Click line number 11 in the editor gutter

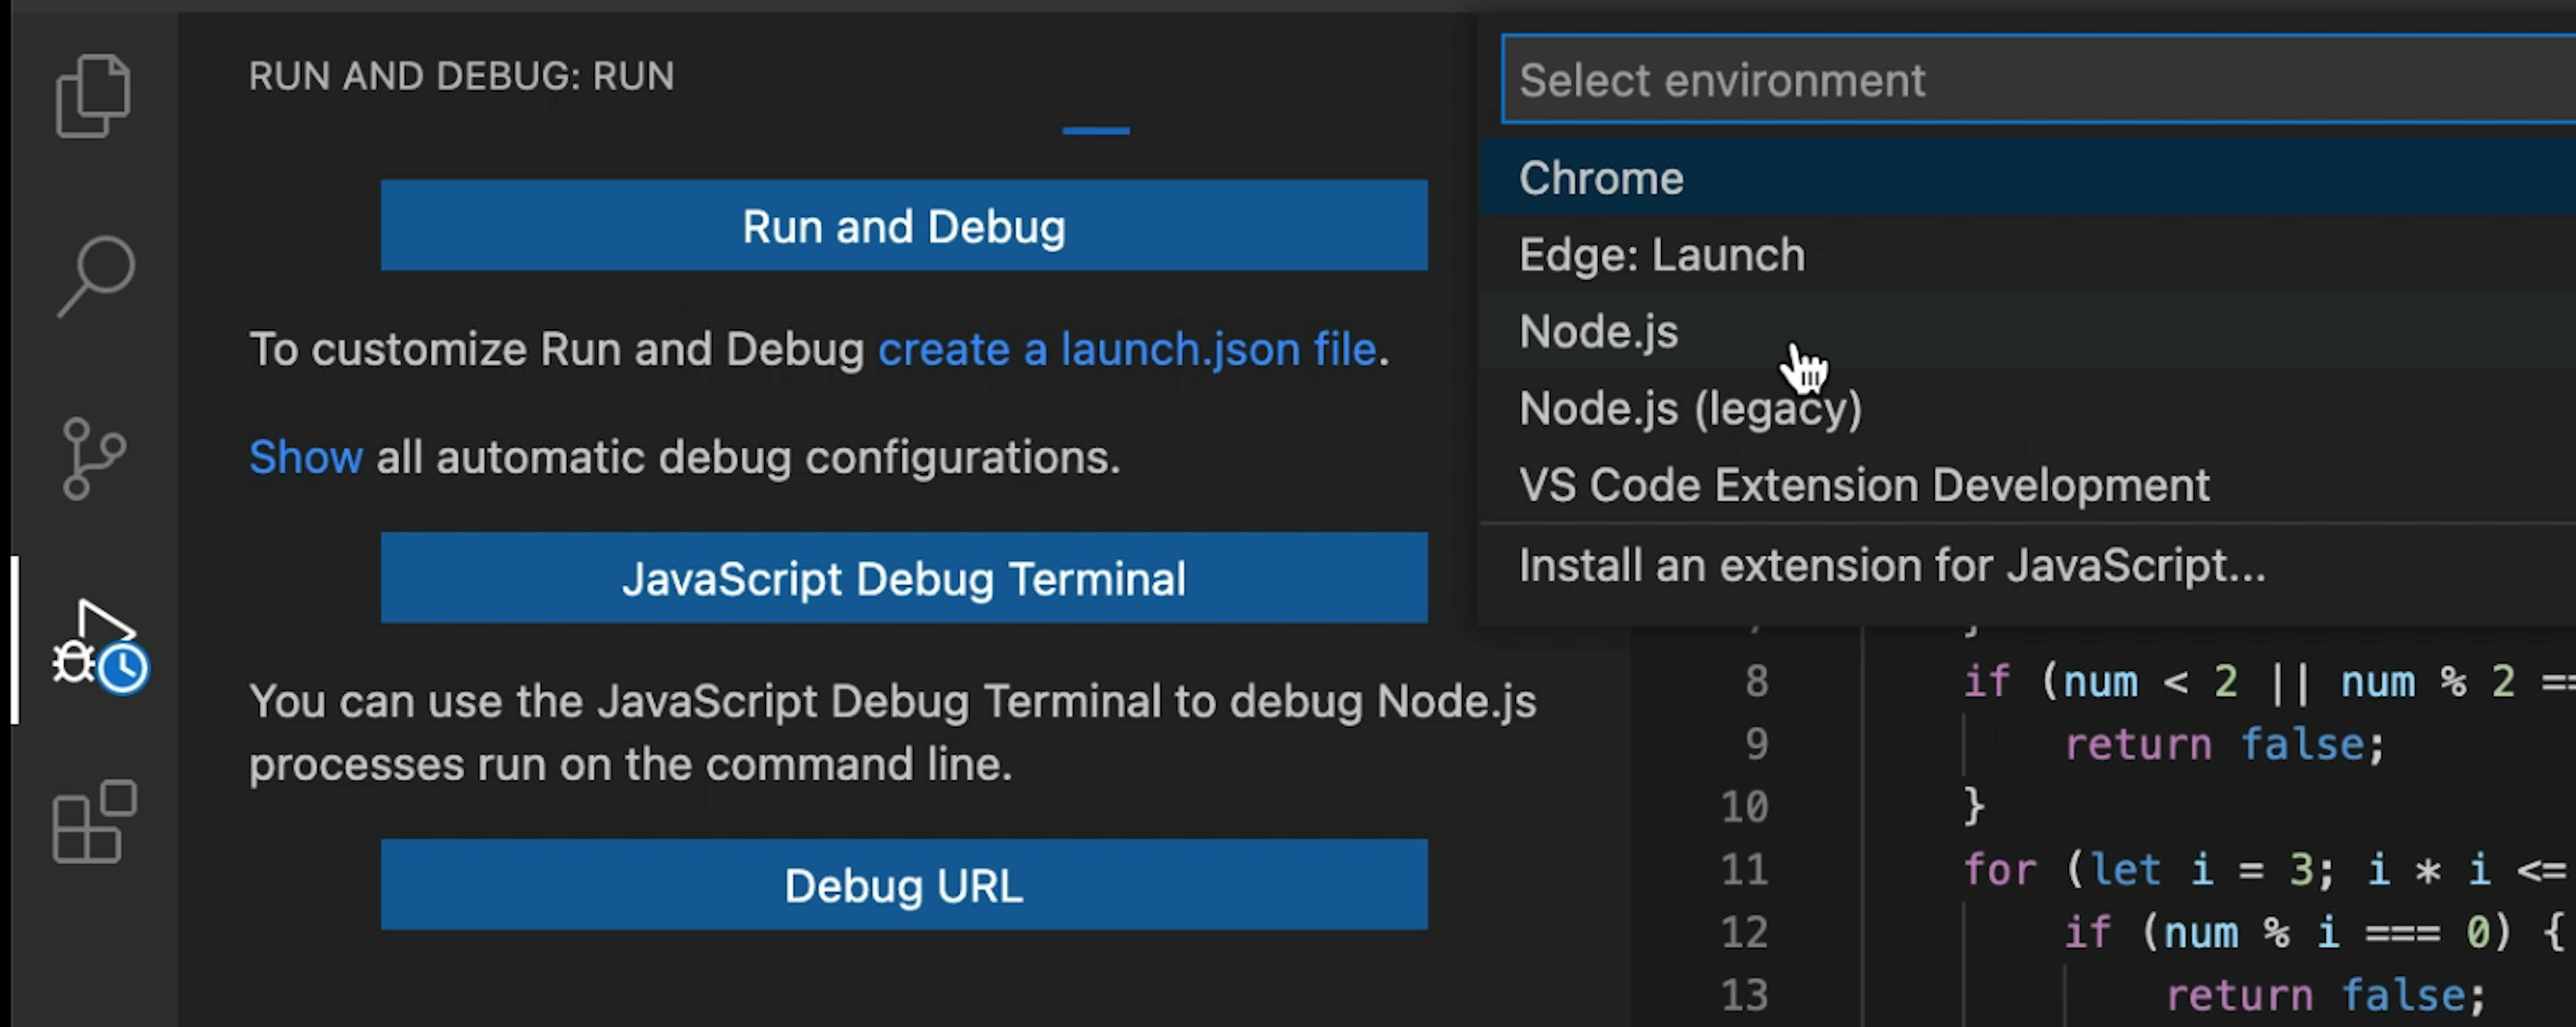(x=1745, y=870)
